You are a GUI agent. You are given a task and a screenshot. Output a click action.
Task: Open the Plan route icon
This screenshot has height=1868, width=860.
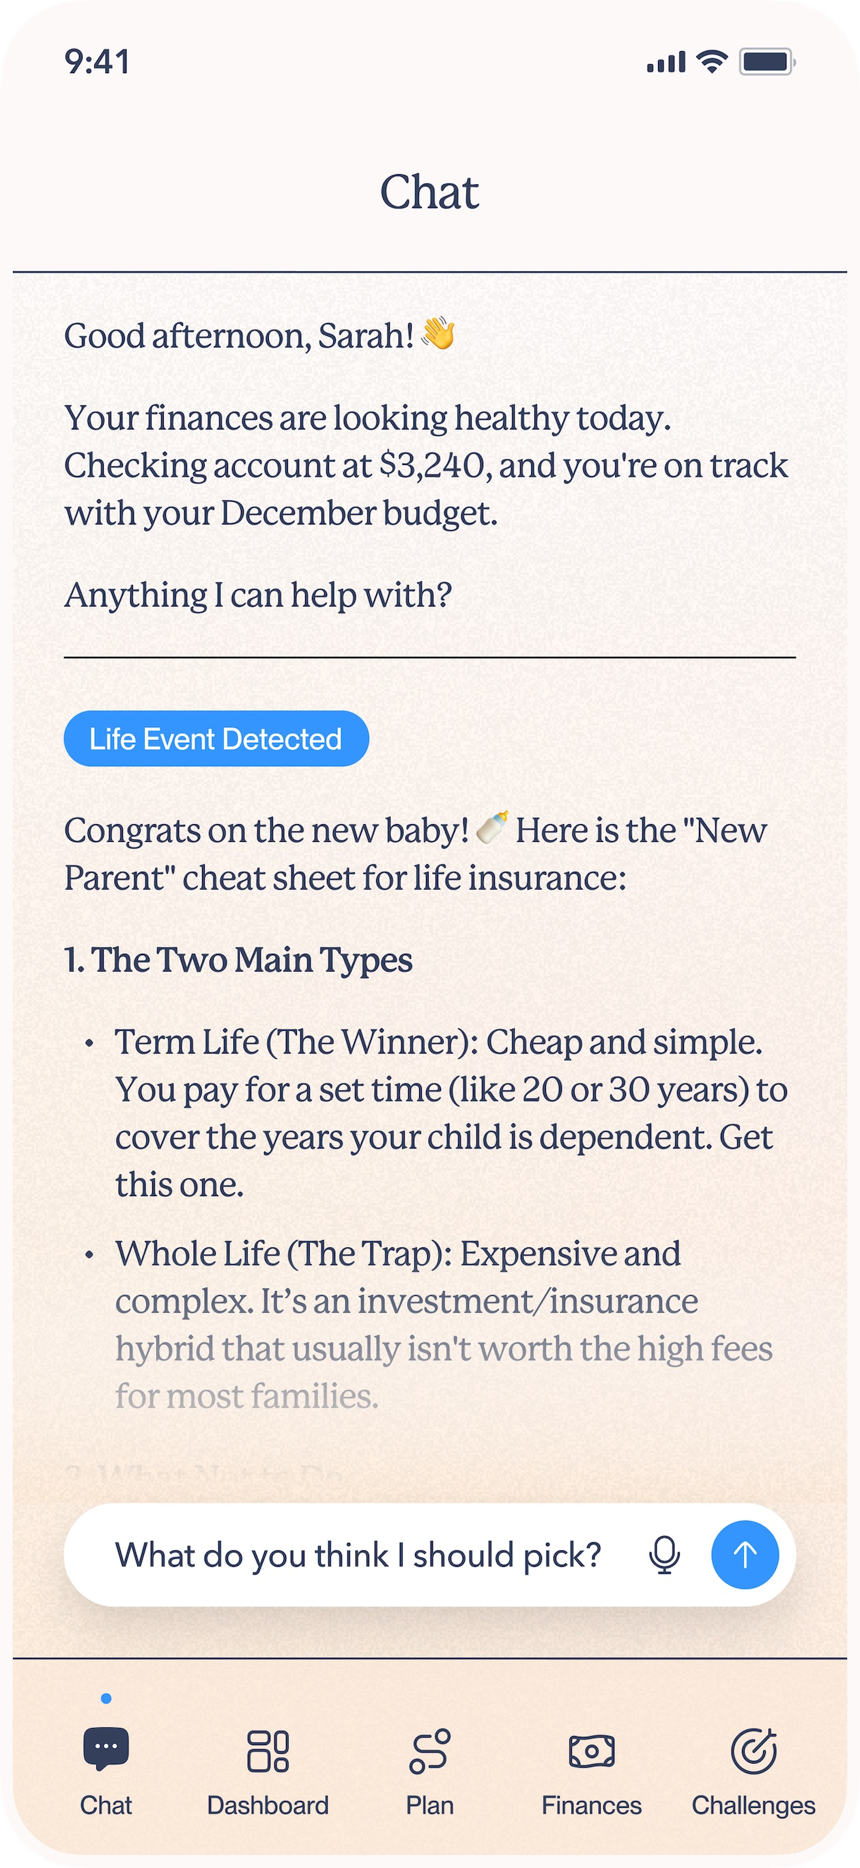coord(430,1751)
